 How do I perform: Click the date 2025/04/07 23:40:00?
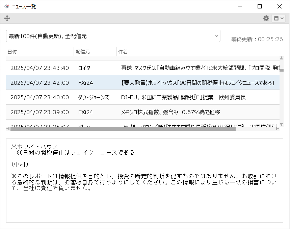[x=39, y=97]
